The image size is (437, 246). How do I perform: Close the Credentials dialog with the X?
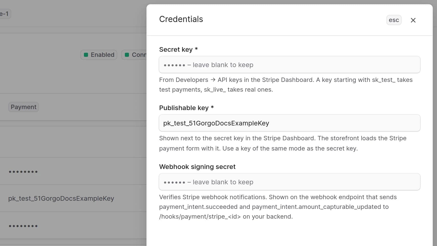point(413,20)
